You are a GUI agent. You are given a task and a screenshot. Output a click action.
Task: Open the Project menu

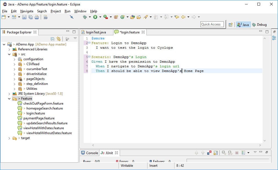click(x=56, y=11)
